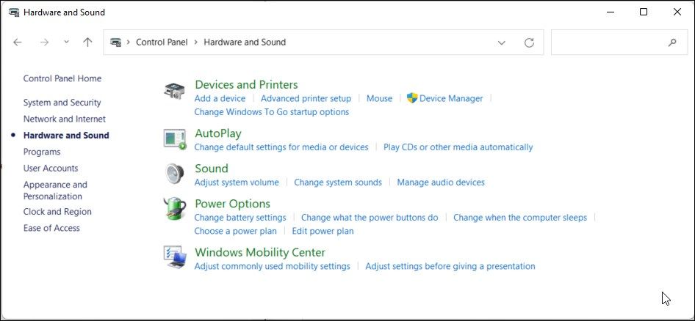Open Programs category
The width and height of the screenshot is (695, 321).
coord(42,152)
